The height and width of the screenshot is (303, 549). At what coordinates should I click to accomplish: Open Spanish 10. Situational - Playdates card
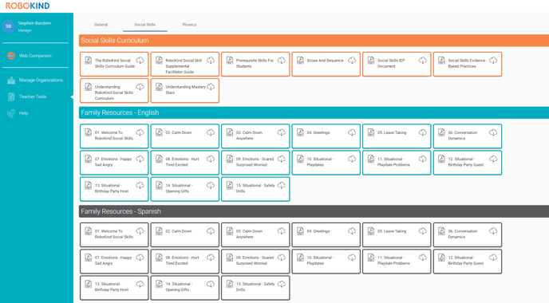(326, 262)
